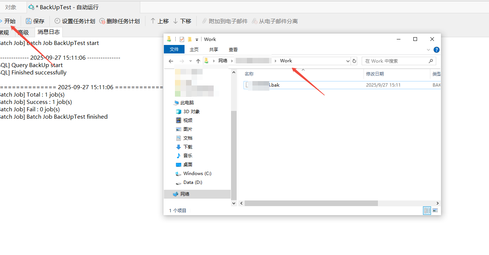Click the Explorer window folder icon in title bar
489x255 pixels.
click(169, 39)
